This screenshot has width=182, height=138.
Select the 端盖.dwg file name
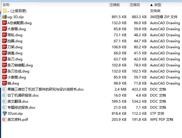15,53
